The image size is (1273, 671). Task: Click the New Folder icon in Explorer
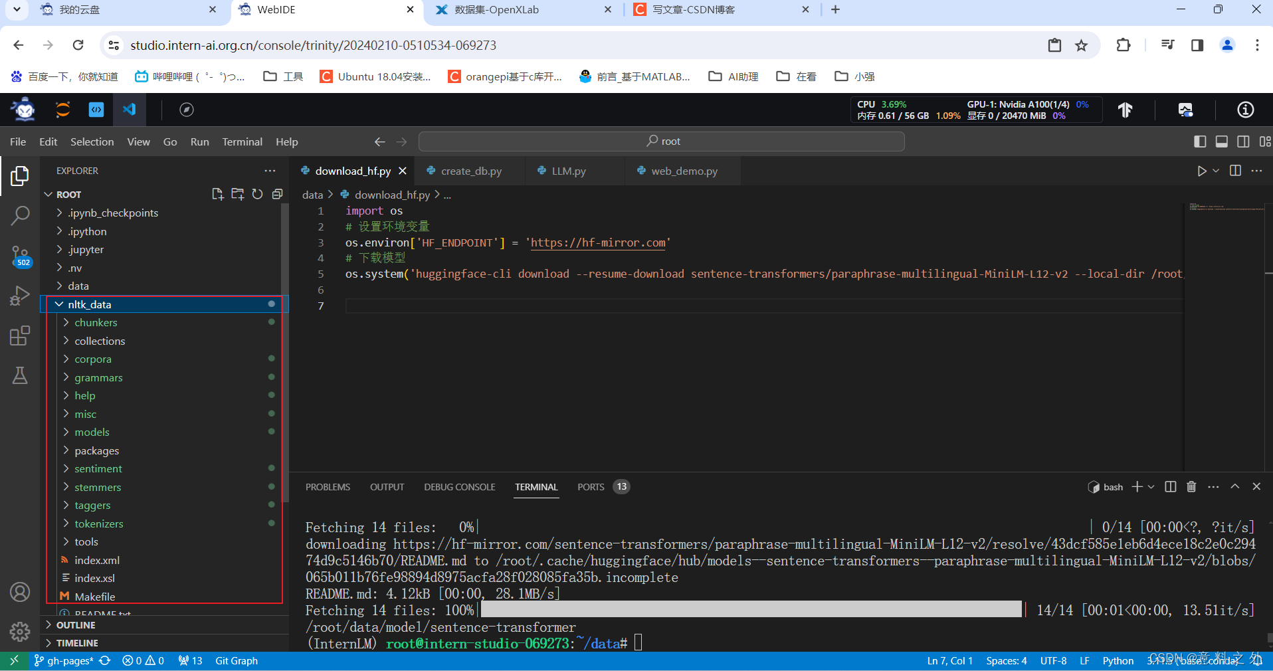click(237, 194)
